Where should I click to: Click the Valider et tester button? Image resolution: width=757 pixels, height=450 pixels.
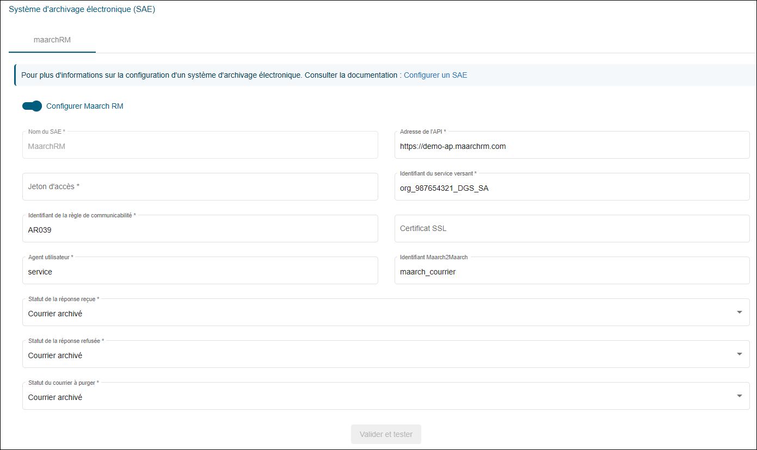click(x=386, y=434)
